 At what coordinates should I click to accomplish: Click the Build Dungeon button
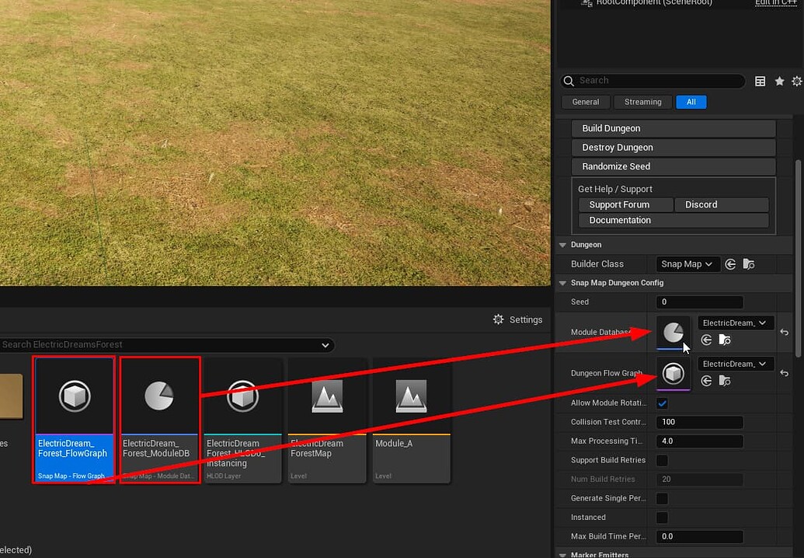[x=673, y=127]
